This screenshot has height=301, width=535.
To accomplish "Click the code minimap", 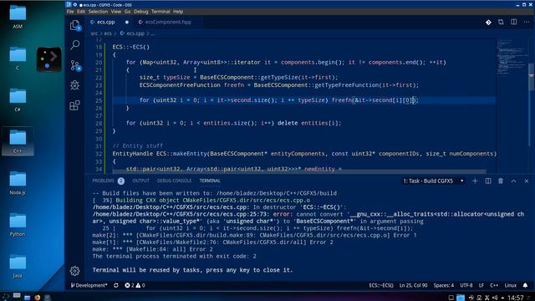I will pyautogui.click(x=512, y=56).
